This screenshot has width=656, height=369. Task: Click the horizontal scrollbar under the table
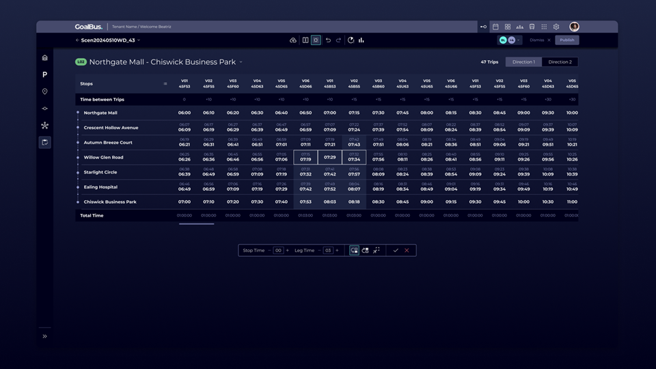point(196,224)
